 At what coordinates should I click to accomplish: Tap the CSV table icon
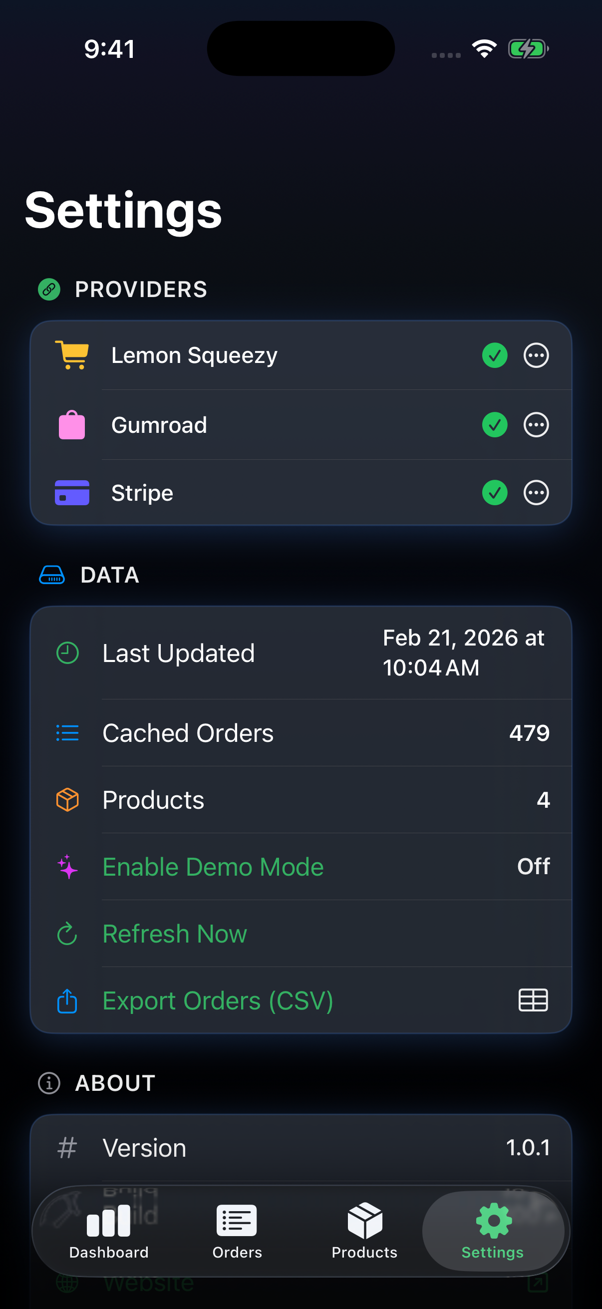[x=533, y=1000]
